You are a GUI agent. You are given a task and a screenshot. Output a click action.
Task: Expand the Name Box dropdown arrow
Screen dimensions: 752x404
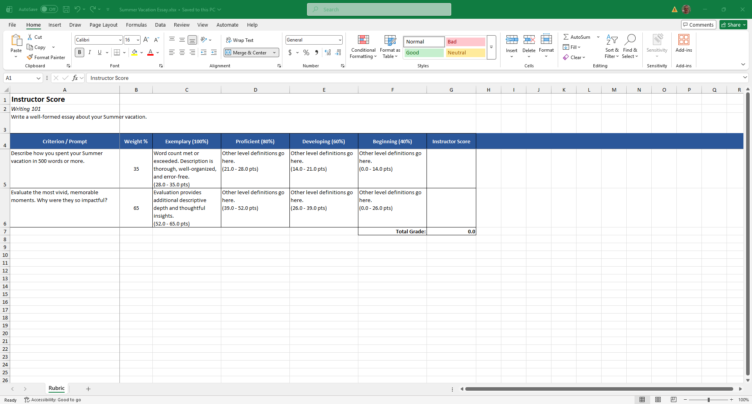pyautogui.click(x=38, y=78)
